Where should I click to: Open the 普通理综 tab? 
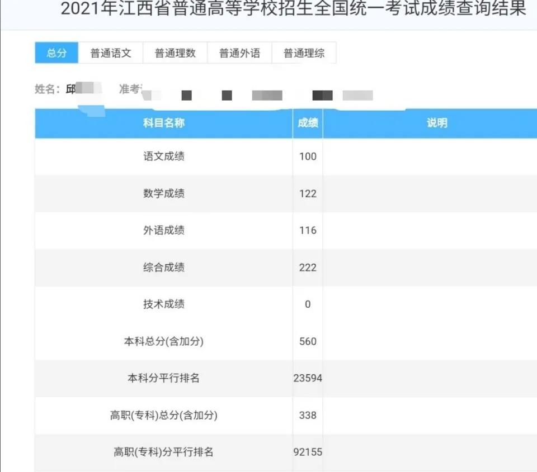coord(304,53)
